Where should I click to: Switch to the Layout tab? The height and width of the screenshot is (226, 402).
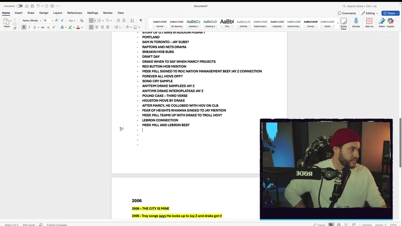pyautogui.click(x=58, y=13)
